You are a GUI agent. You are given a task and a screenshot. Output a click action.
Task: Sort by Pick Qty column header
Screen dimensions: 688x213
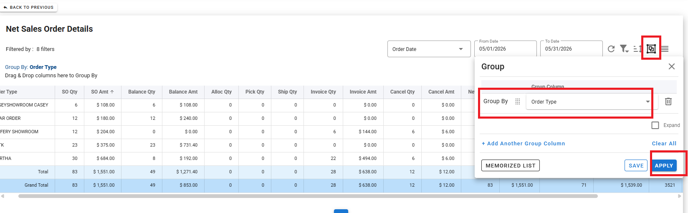(x=255, y=92)
